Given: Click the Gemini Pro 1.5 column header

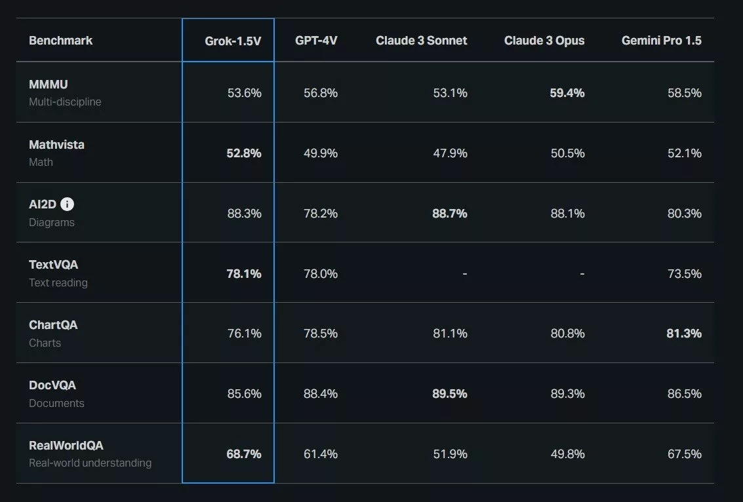Looking at the screenshot, I should click(661, 40).
